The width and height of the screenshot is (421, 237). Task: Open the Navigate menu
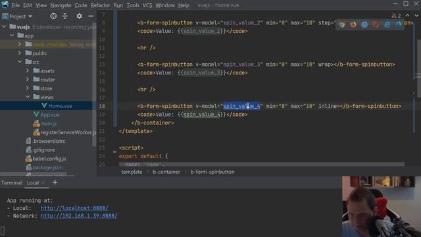click(x=61, y=5)
